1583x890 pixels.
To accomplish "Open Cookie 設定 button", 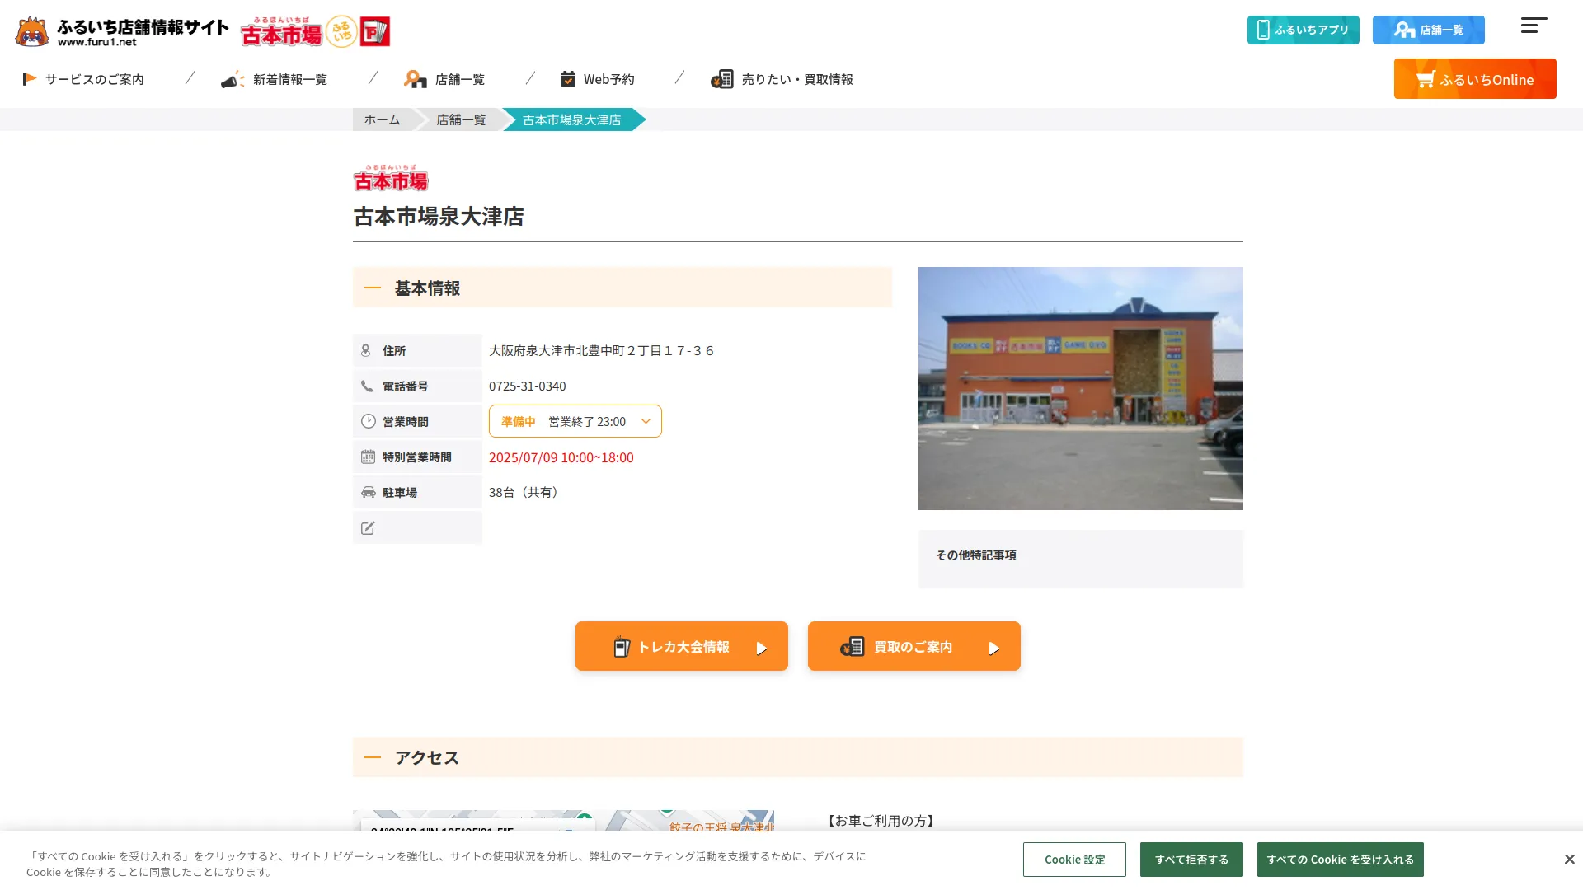I will coord(1074,860).
